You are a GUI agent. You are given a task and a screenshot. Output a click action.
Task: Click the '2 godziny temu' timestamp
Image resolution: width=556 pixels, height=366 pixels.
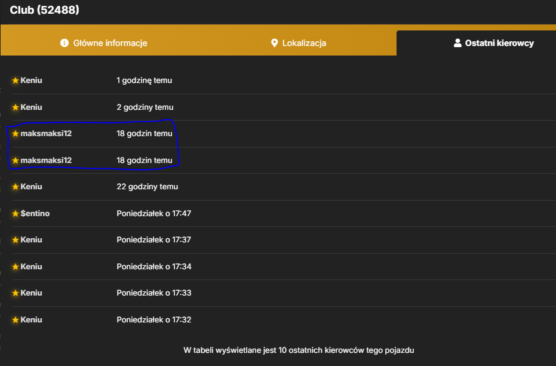[x=145, y=107]
